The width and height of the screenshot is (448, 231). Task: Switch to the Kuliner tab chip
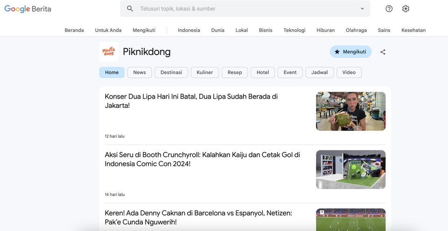pyautogui.click(x=204, y=73)
